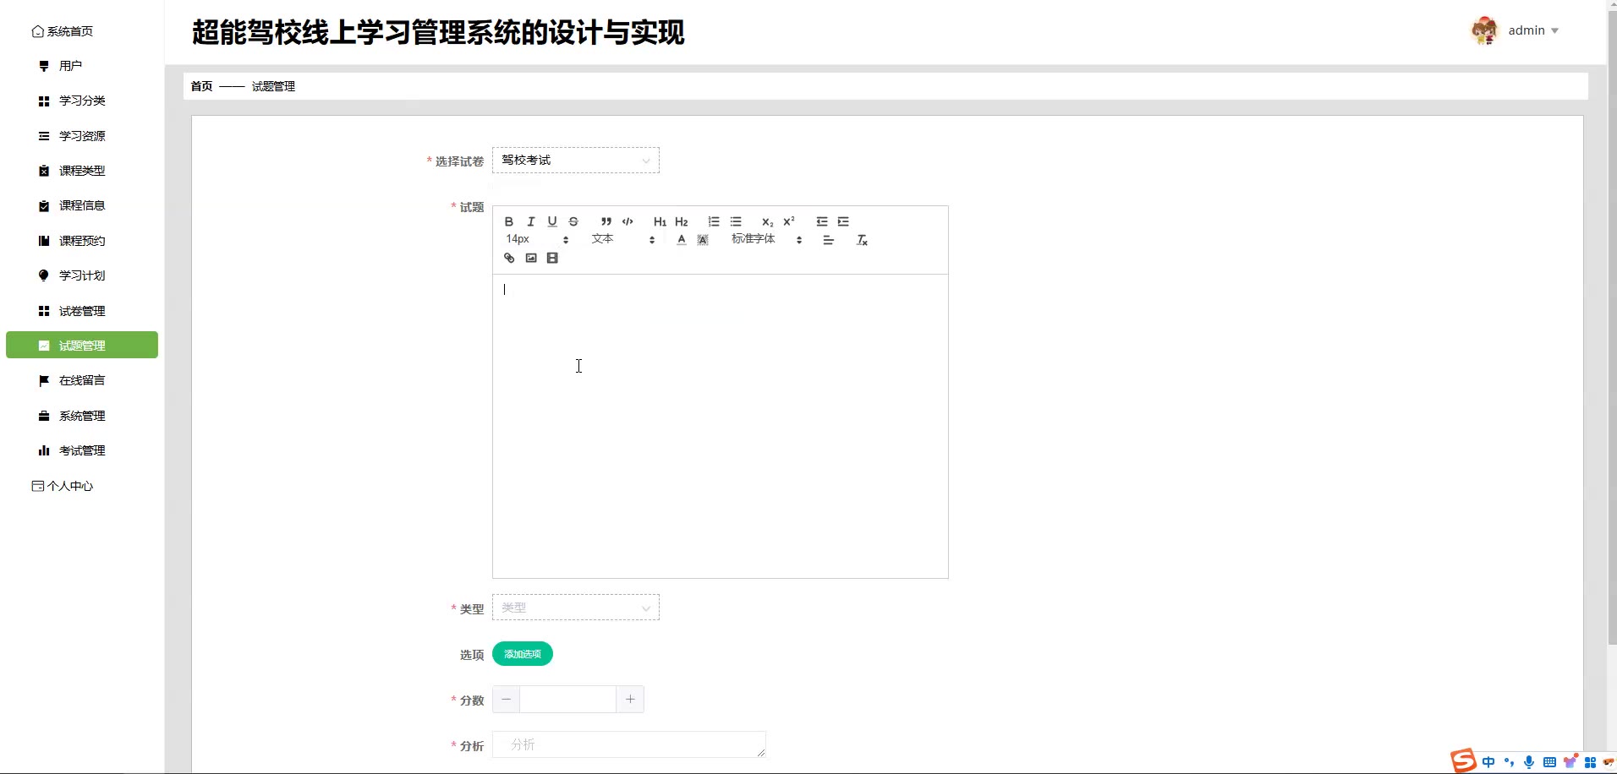
Task: Toggle bold formatting in the editor
Action: coord(509,221)
